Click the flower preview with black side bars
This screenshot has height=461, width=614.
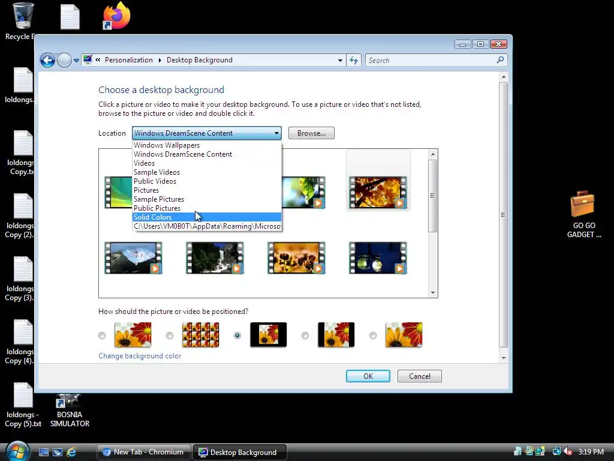coord(336,335)
